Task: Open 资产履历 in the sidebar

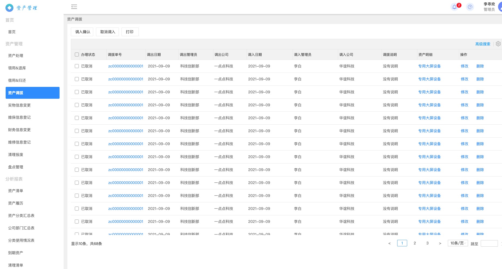Action: click(16, 203)
